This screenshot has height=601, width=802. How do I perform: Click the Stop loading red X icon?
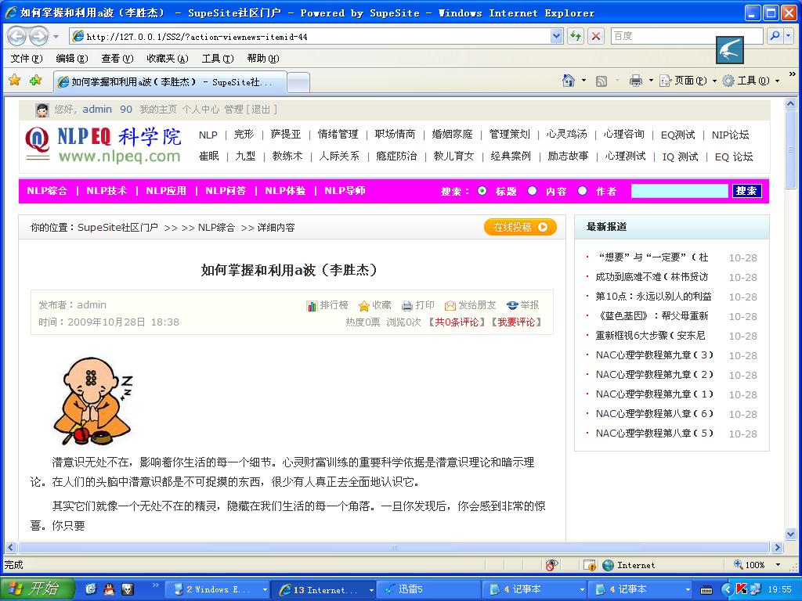pyautogui.click(x=595, y=36)
